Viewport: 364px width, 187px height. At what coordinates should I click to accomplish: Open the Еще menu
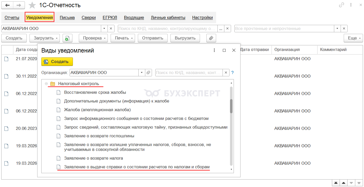pyautogui.click(x=353, y=38)
